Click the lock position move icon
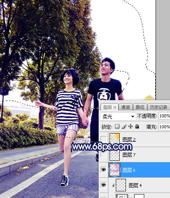The image size is (170, 198). (130, 126)
